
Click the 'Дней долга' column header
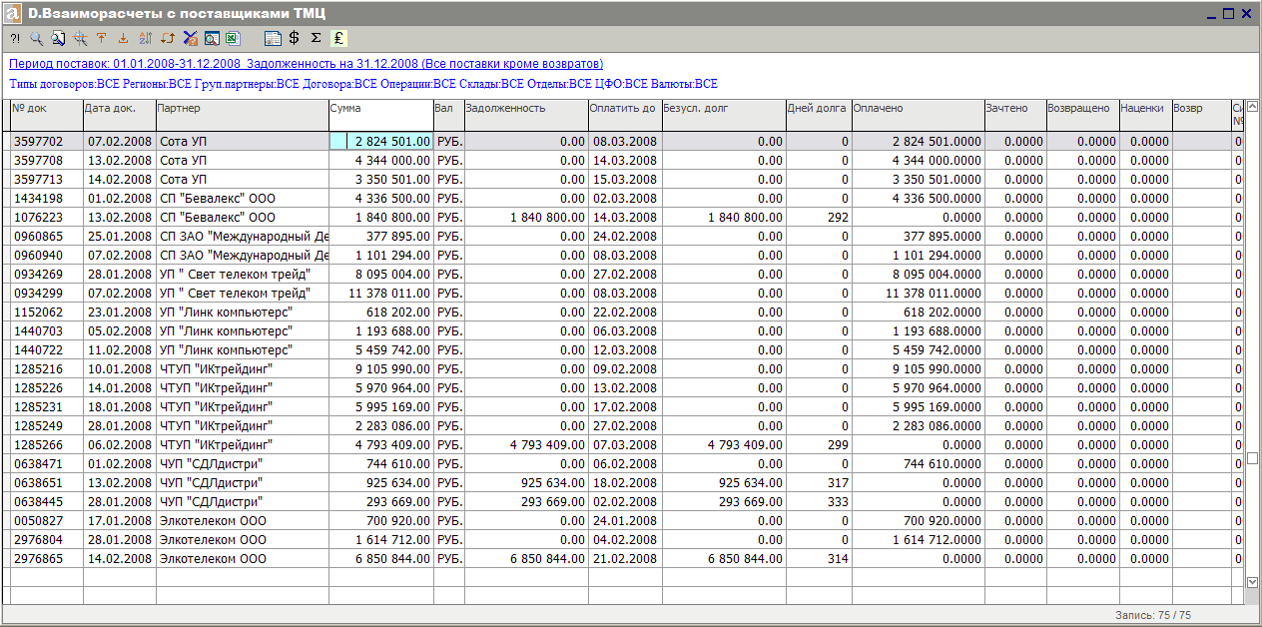[819, 115]
